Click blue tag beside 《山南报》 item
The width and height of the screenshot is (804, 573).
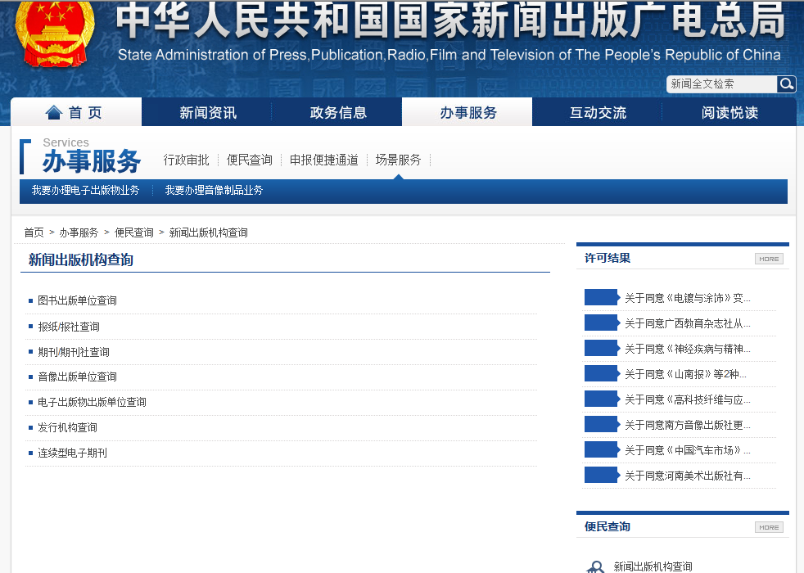602,373
